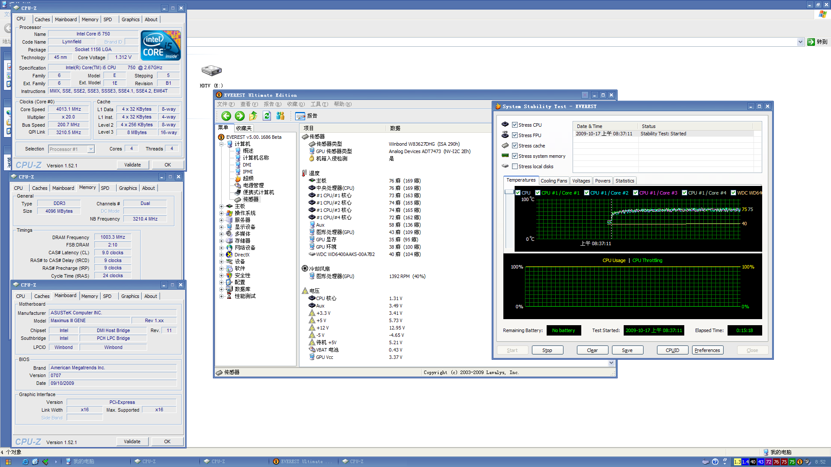
Task: Click the Refresh icon in EVEREST toolbar
Action: click(267, 116)
